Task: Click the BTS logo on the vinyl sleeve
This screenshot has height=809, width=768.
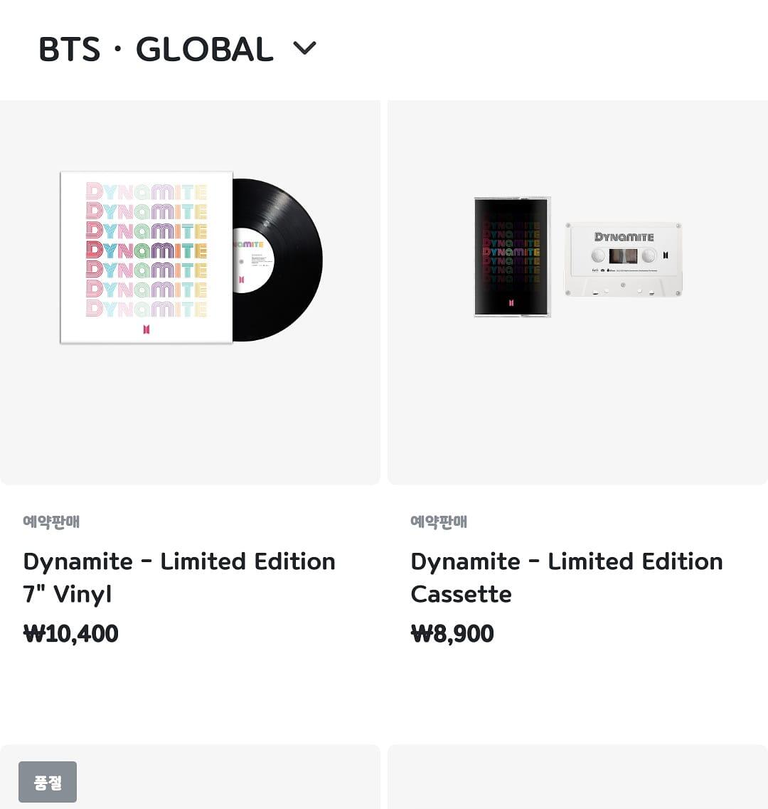Action: click(x=146, y=329)
